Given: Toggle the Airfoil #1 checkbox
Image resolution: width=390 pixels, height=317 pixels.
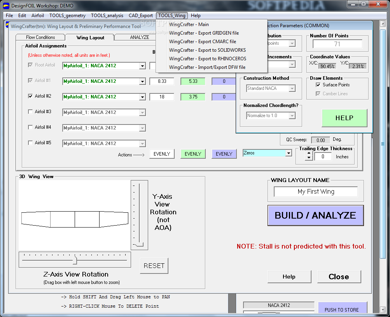Looking at the screenshot, I should pyautogui.click(x=30, y=81).
